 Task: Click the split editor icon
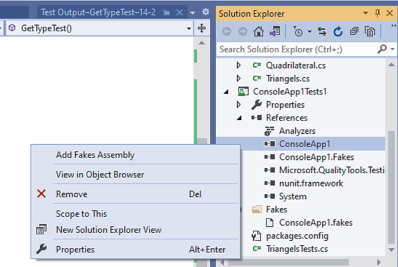point(202,28)
